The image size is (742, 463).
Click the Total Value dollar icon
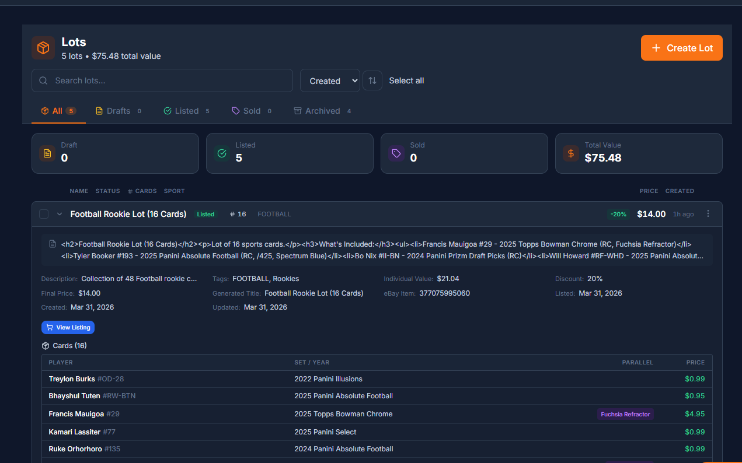click(571, 153)
